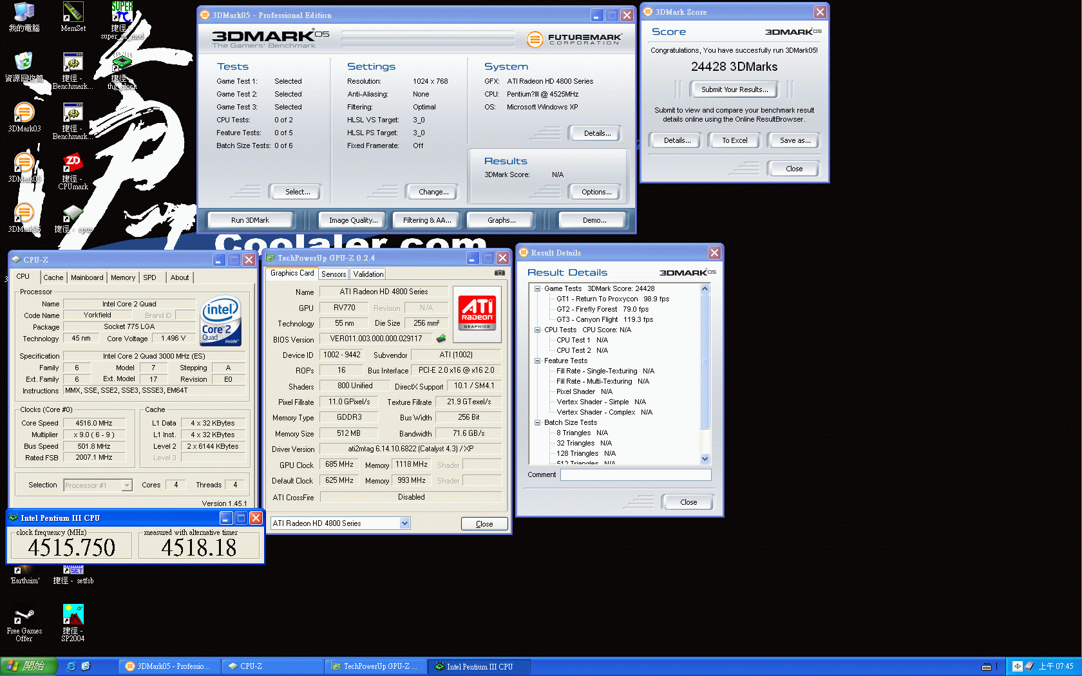Open the Processor #1 selection dropdown
1082x676 pixels.
tap(127, 485)
